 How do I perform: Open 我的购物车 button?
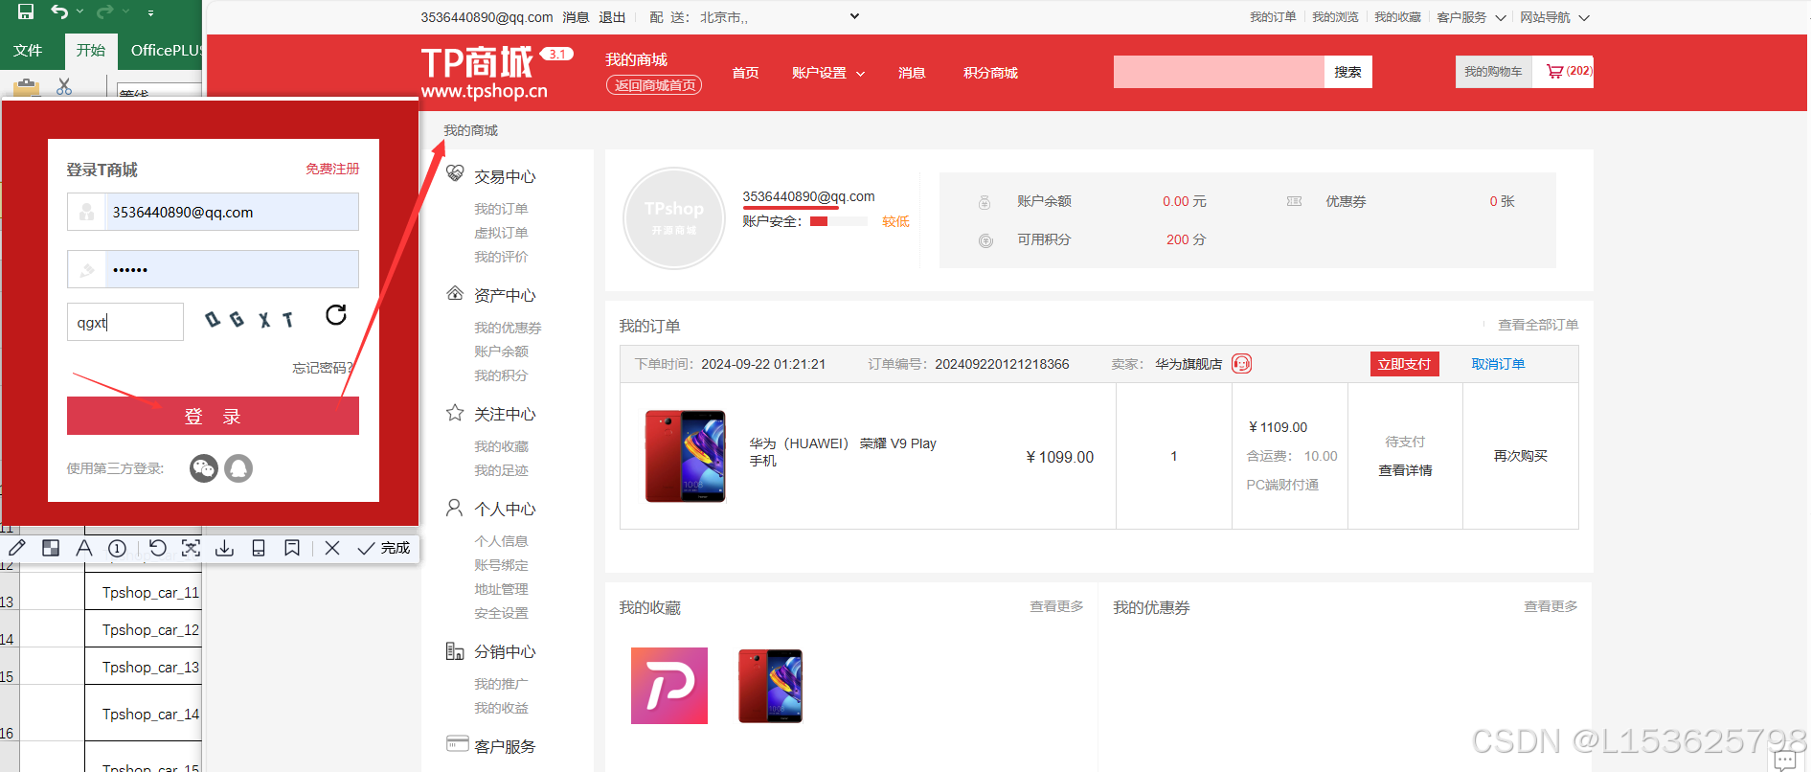(1493, 72)
